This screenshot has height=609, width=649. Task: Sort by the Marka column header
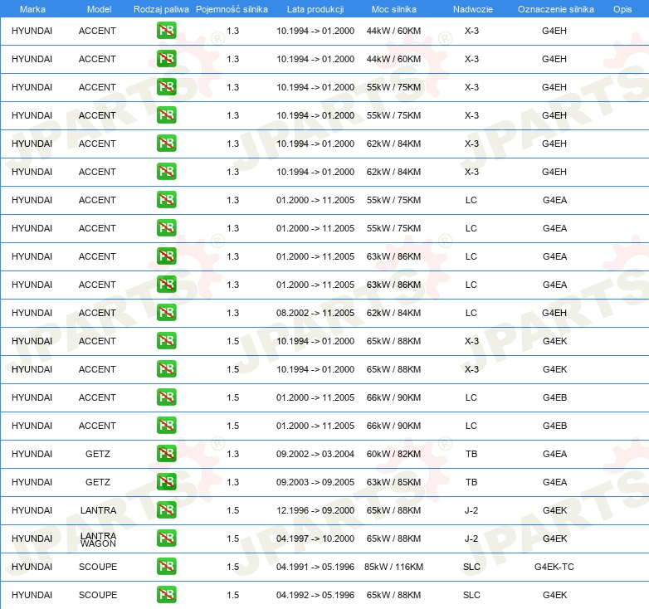(32, 9)
